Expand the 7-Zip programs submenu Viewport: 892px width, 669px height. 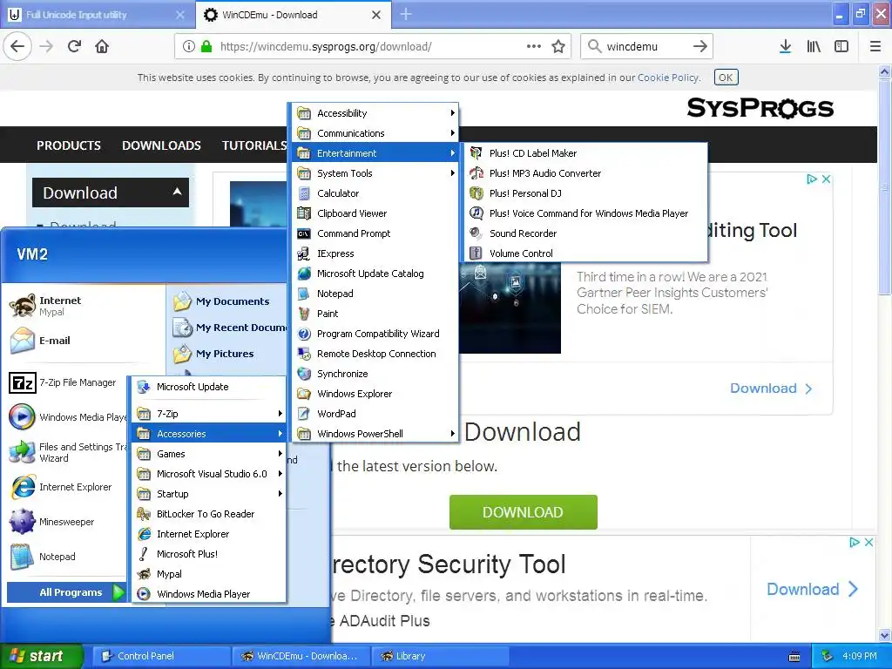coord(209,414)
